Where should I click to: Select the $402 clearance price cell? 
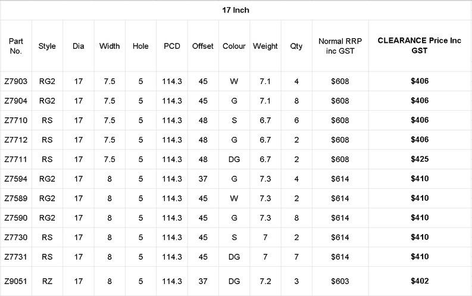[420, 281]
